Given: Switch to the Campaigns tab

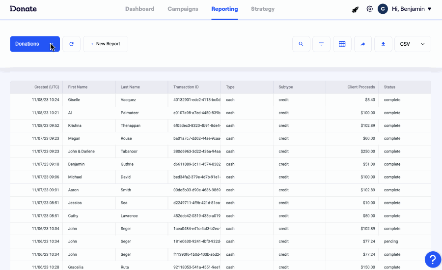Looking at the screenshot, I should (x=183, y=9).
